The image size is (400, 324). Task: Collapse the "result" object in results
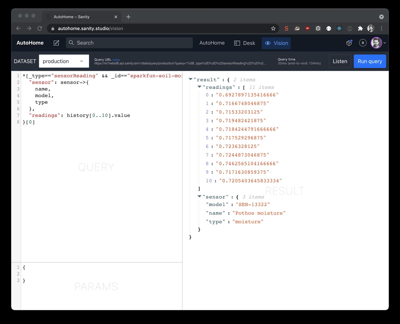point(191,79)
